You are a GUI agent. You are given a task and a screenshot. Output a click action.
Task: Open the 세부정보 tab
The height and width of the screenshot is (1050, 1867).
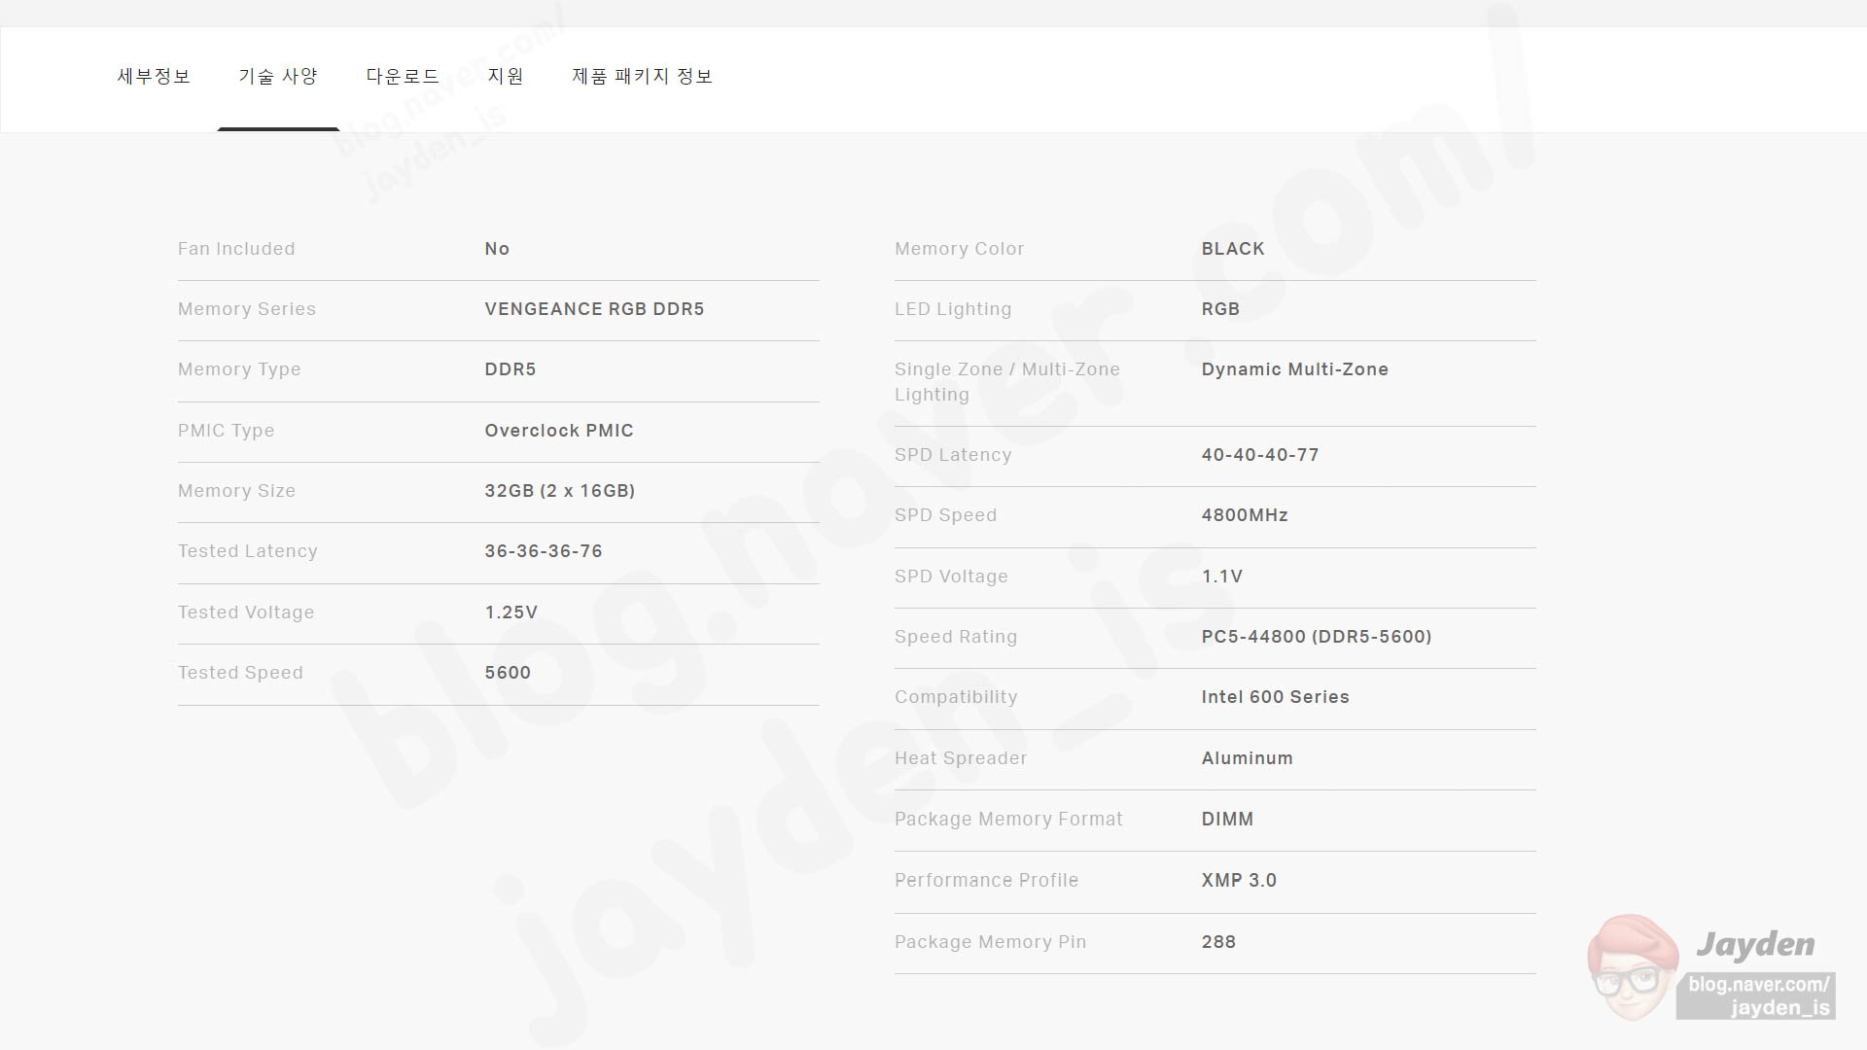154,76
